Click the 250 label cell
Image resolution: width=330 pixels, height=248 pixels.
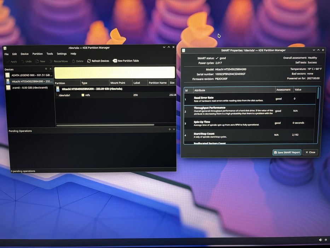tap(135, 95)
